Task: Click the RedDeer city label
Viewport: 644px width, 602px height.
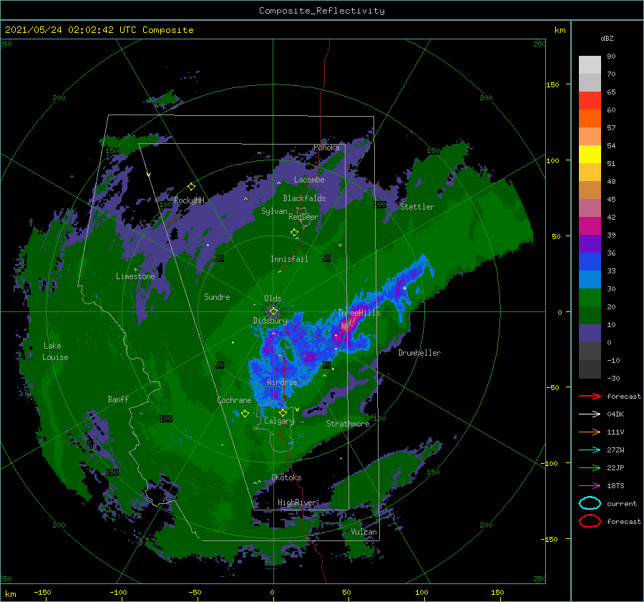Action: coord(303,217)
